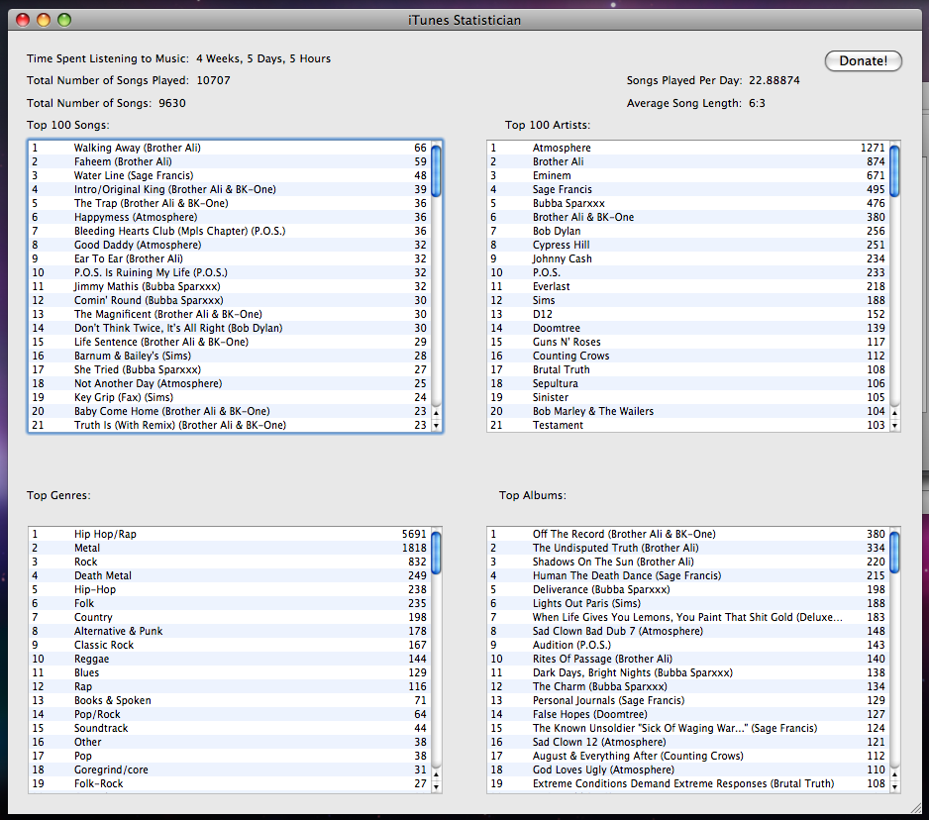Select album False Hopes (Doomtree)
The height and width of the screenshot is (820, 929).
coord(688,715)
